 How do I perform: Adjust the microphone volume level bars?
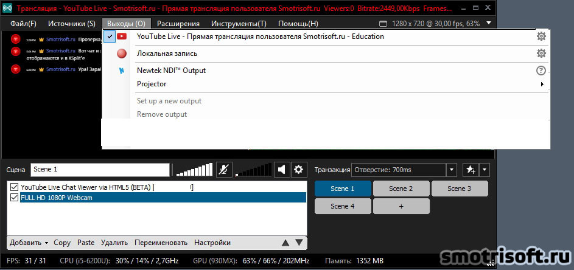coord(194,170)
